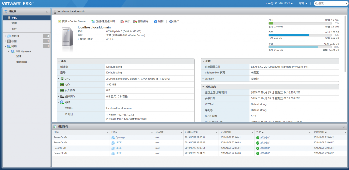Click the 重新引导 reboot icon
This screenshot has width=349, height=170.
point(135,21)
